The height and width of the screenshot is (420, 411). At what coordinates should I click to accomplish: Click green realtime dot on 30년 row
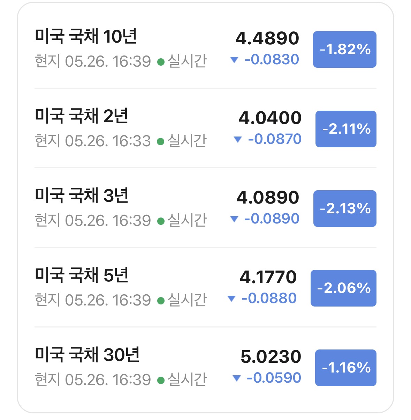(x=161, y=381)
